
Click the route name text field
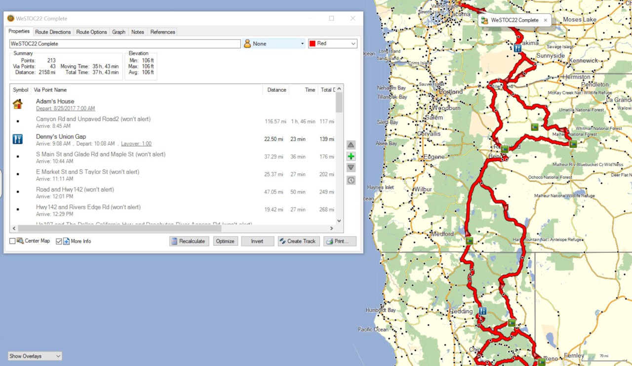tap(124, 43)
